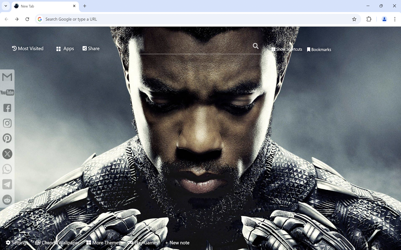The image size is (401, 250).
Task: Go forward to next page
Action: coord(17,19)
